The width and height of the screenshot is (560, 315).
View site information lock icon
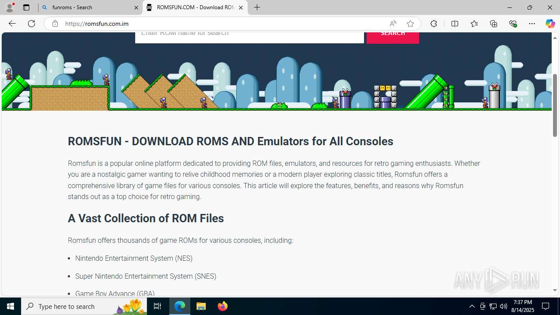click(x=55, y=24)
